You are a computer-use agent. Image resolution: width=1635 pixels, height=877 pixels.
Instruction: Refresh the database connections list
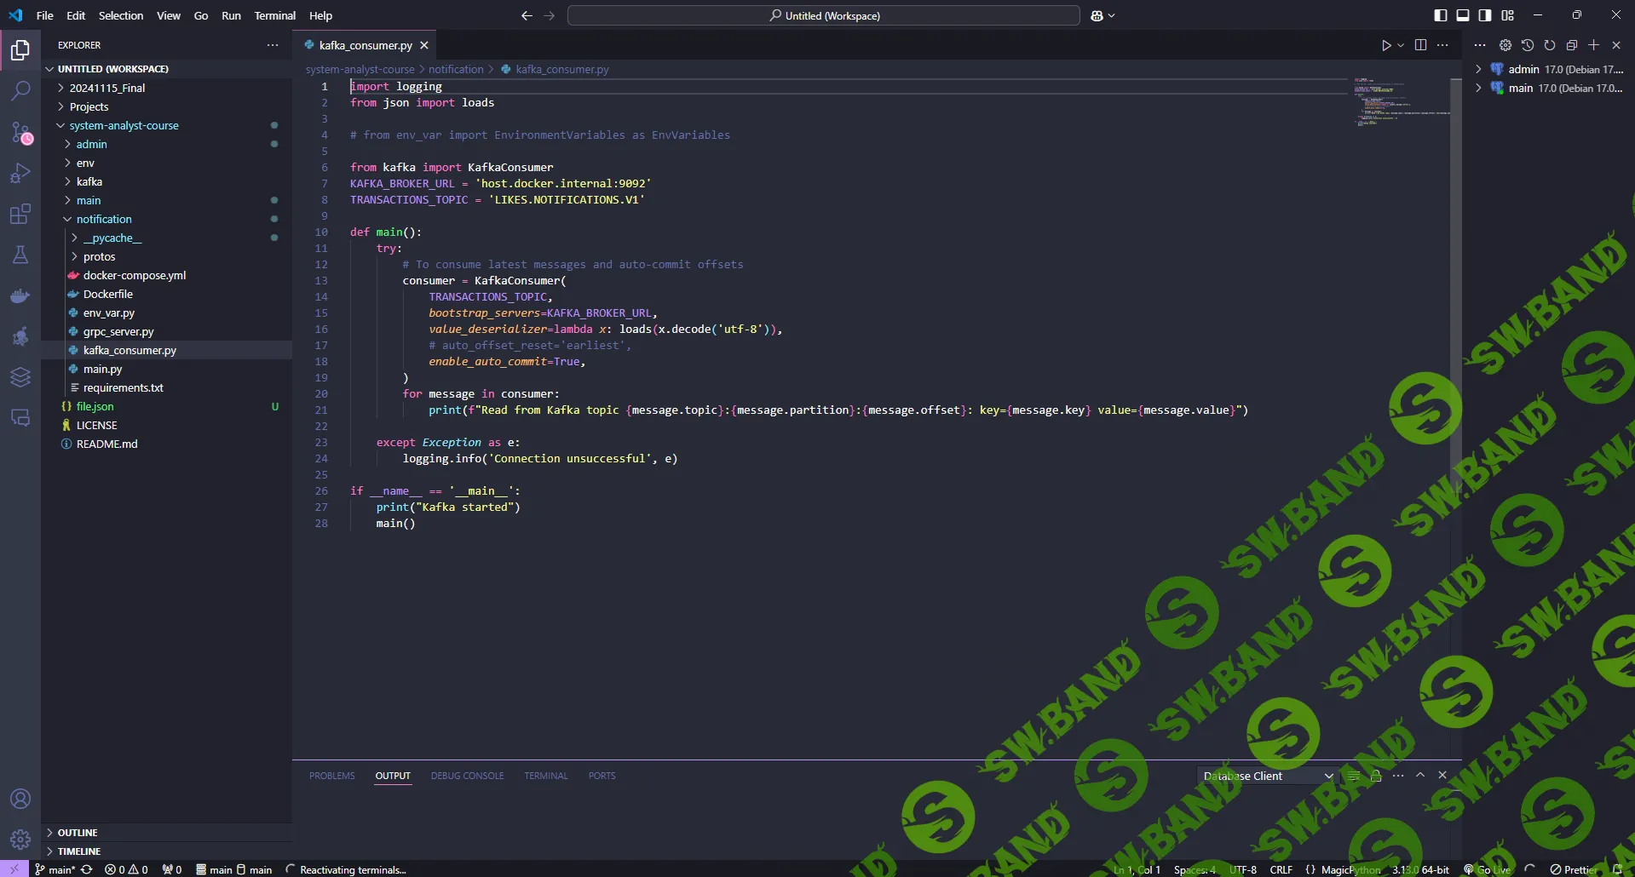pyautogui.click(x=1550, y=45)
